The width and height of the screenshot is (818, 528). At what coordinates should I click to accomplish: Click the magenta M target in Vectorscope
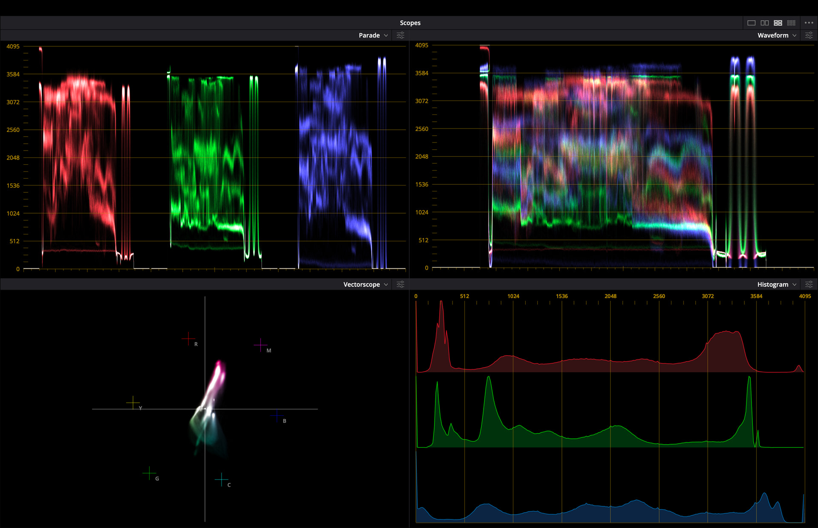coord(260,345)
